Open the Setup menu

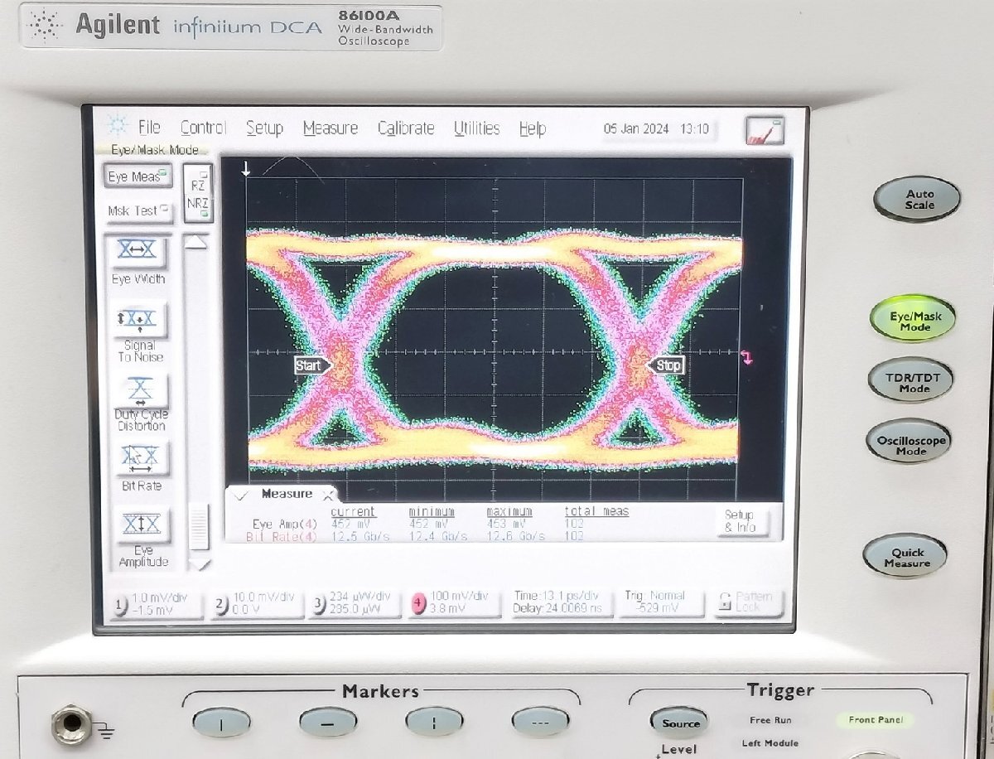pos(264,128)
